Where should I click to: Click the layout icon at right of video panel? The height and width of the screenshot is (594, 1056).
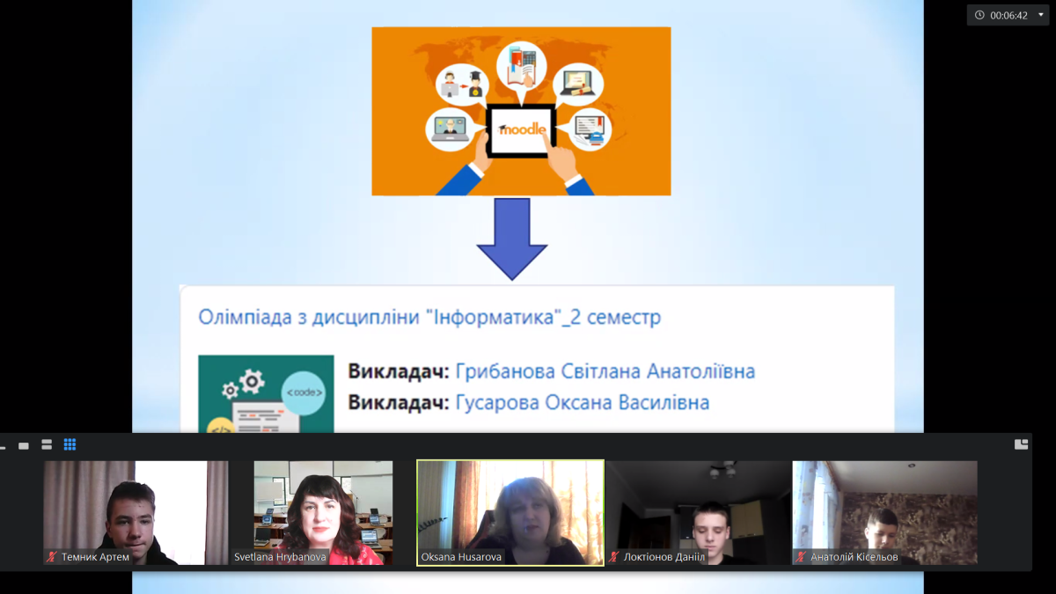[1021, 444]
